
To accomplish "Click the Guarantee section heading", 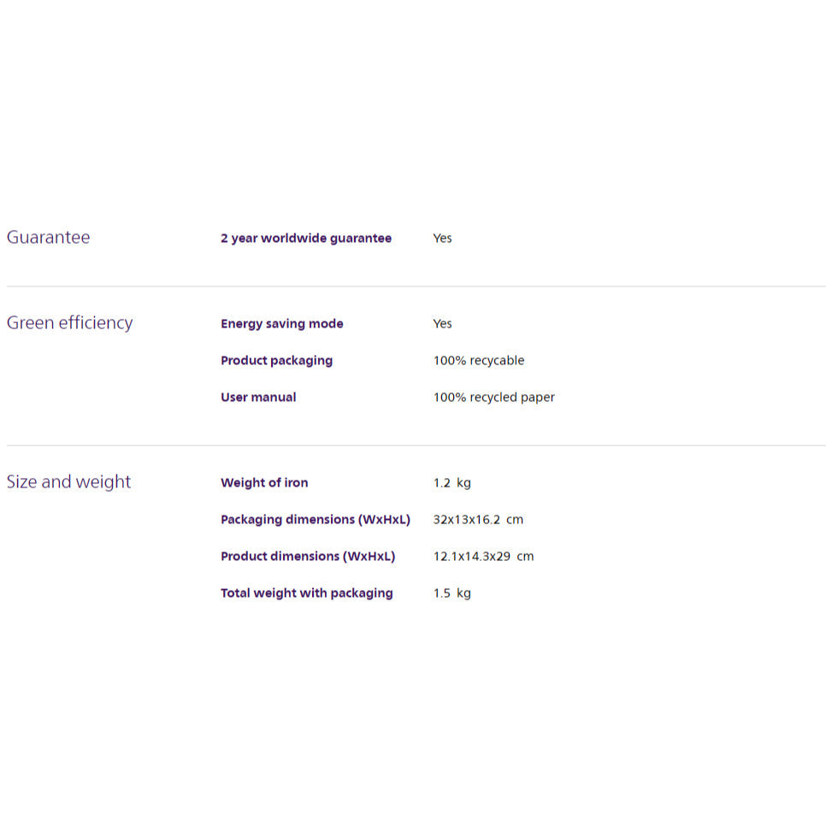I will point(48,238).
